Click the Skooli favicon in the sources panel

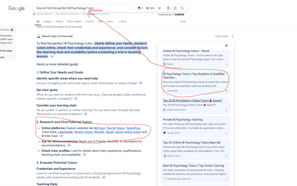[x=164, y=64]
